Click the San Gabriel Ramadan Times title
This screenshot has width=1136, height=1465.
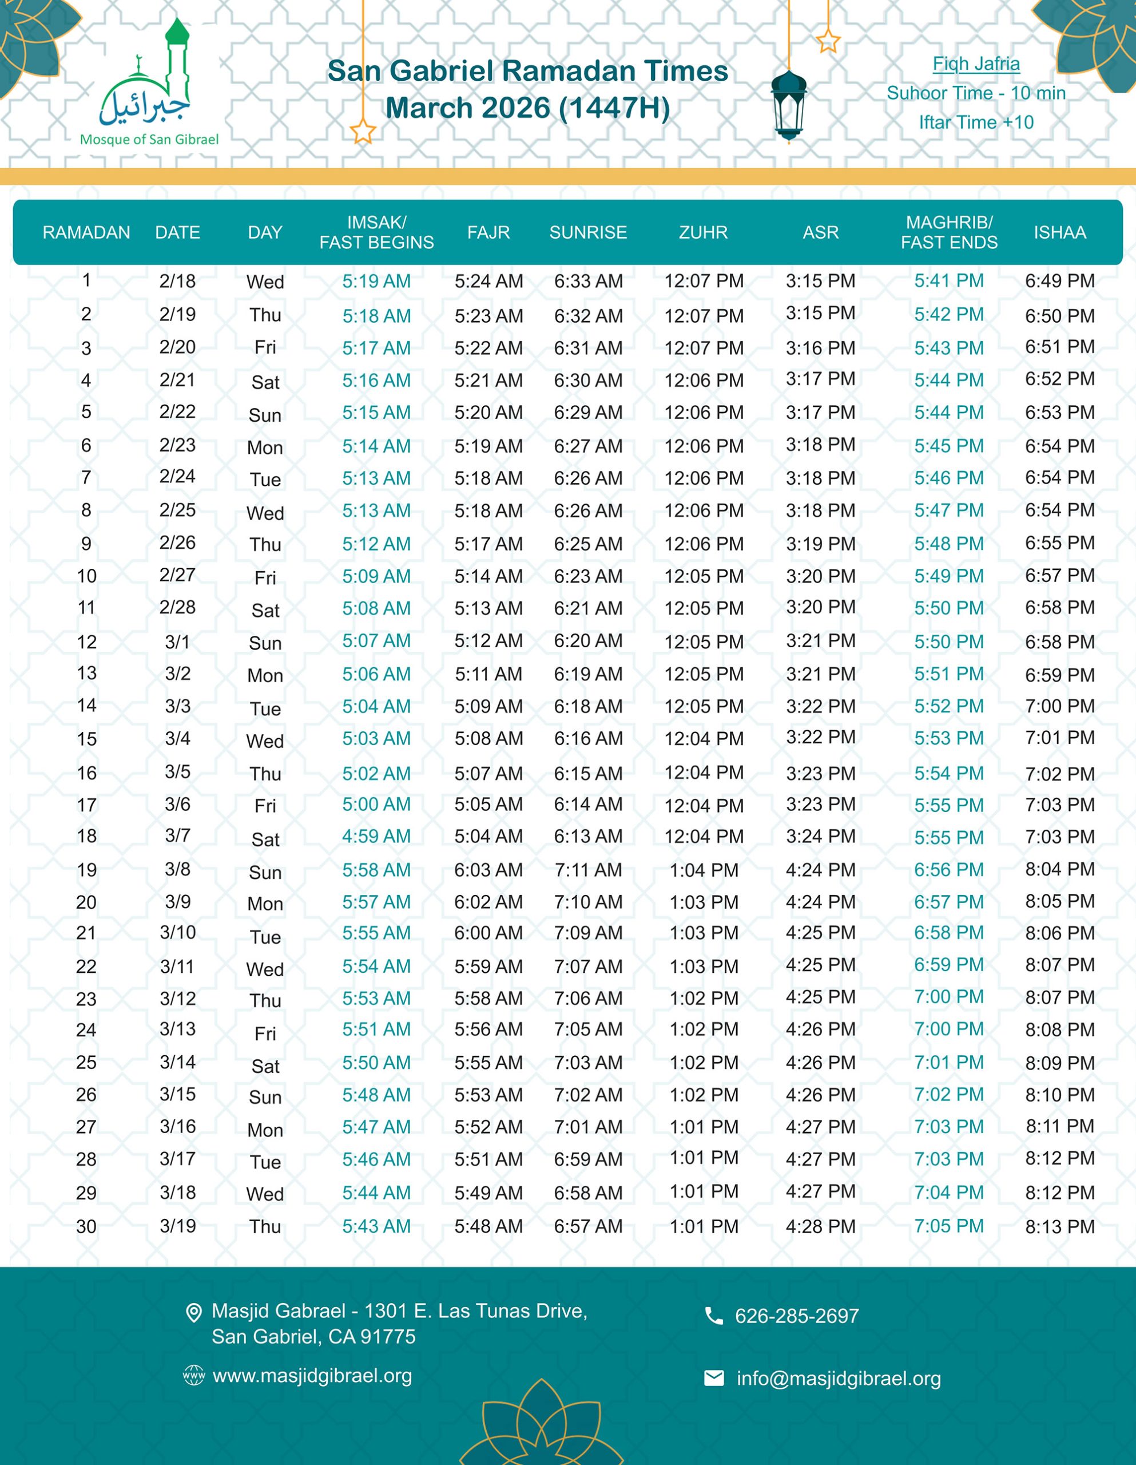coord(527,71)
